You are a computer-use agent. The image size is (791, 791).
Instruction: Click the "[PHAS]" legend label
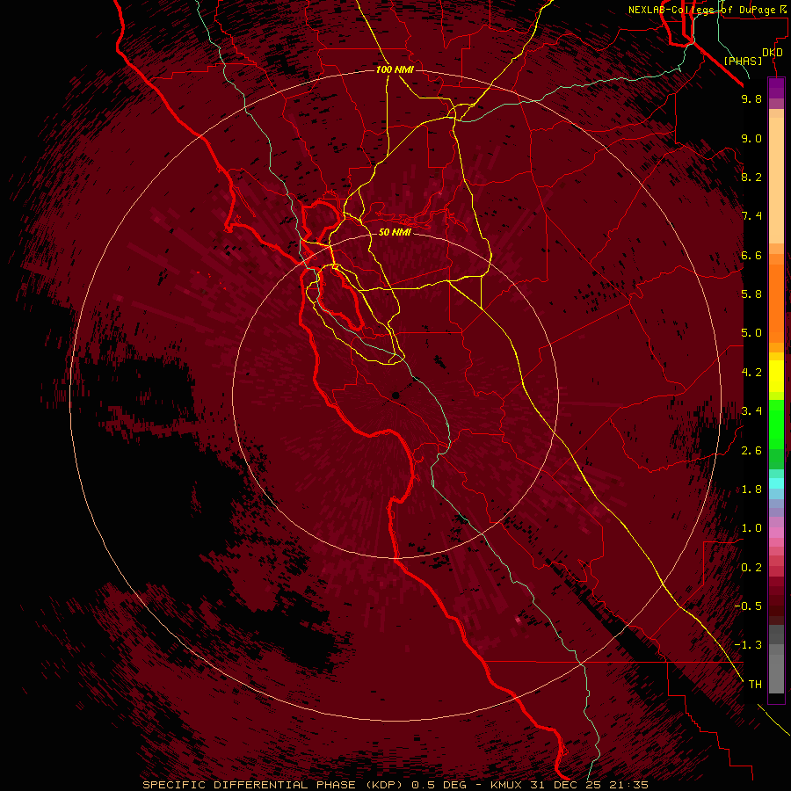pyautogui.click(x=743, y=61)
